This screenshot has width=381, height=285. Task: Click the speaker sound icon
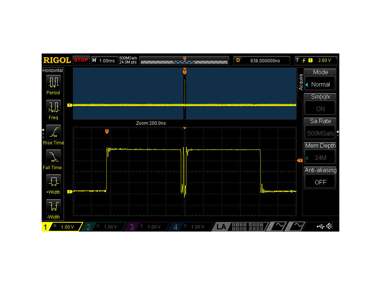tap(329, 227)
